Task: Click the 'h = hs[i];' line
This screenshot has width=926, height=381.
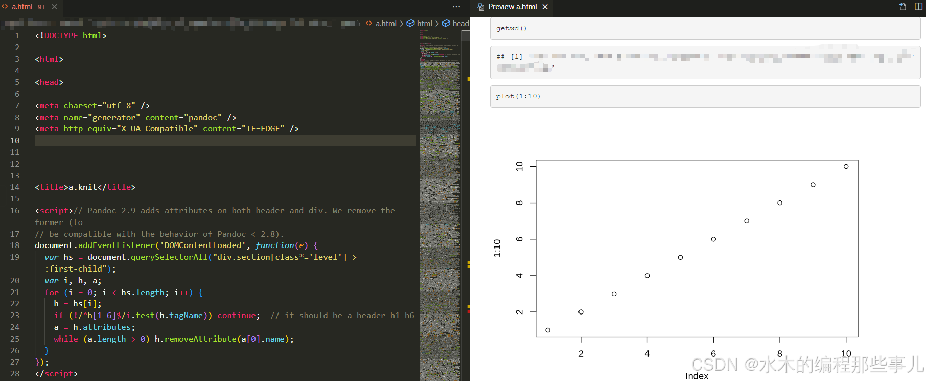Action: tap(78, 304)
